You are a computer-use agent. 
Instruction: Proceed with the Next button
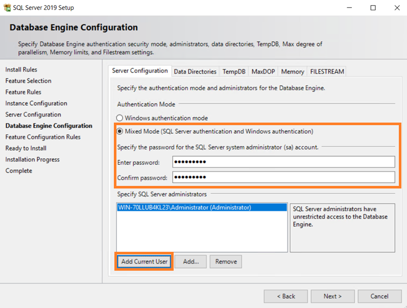(333, 296)
